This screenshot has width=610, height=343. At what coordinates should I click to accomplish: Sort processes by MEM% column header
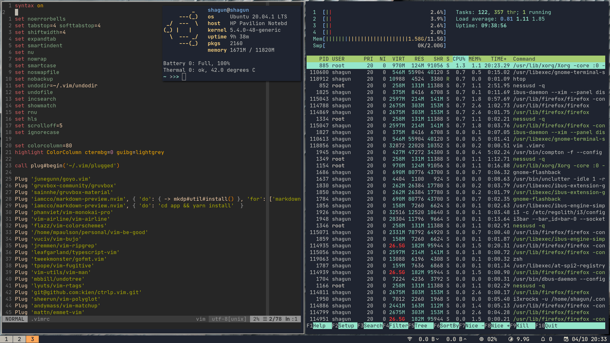pos(475,59)
